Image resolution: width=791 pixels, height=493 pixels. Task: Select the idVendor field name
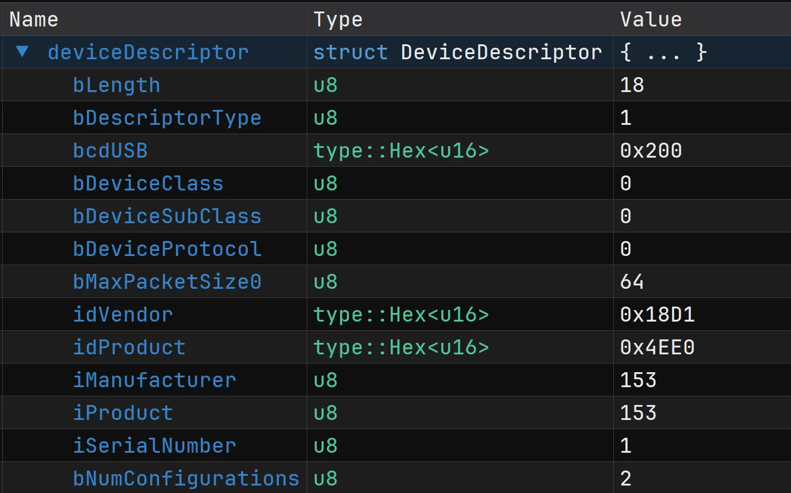coord(123,315)
